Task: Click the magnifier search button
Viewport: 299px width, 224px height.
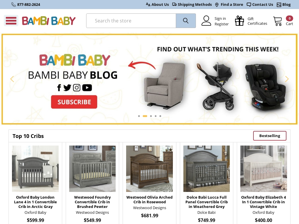Action: 186,21
